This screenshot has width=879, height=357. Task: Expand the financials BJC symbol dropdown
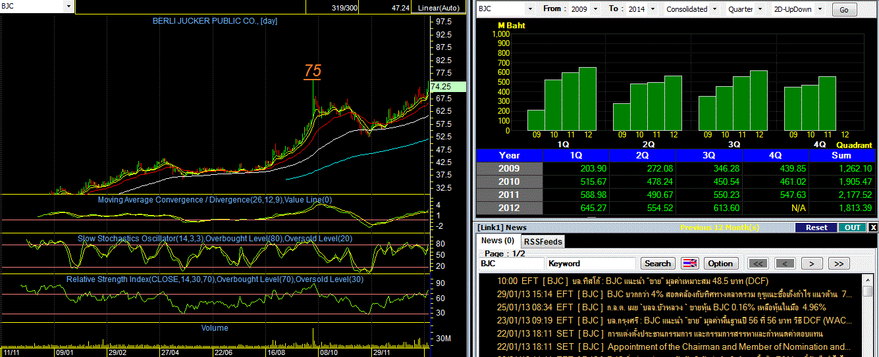(x=530, y=9)
